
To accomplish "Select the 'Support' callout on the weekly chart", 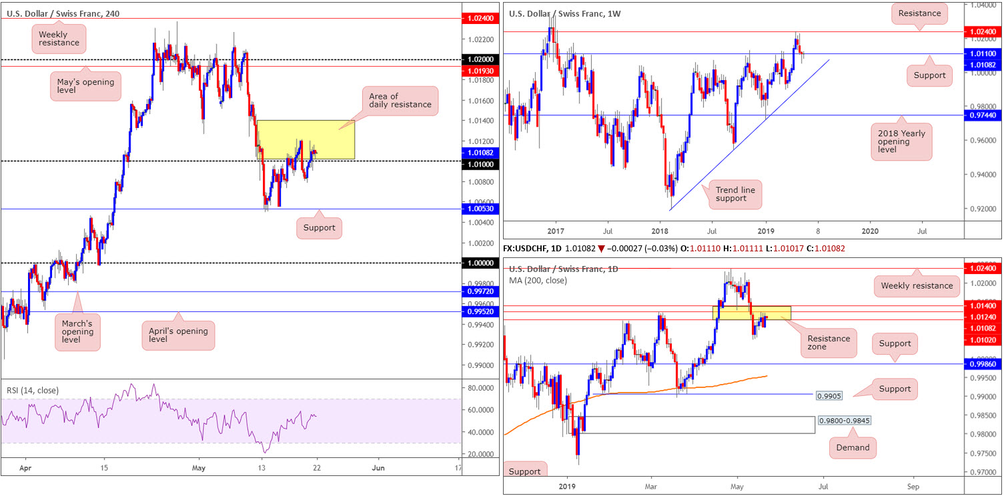I will pos(929,75).
